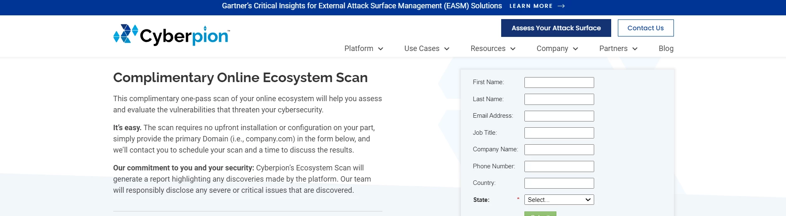
Task: Expand the Company chevron arrow
Action: tap(575, 49)
